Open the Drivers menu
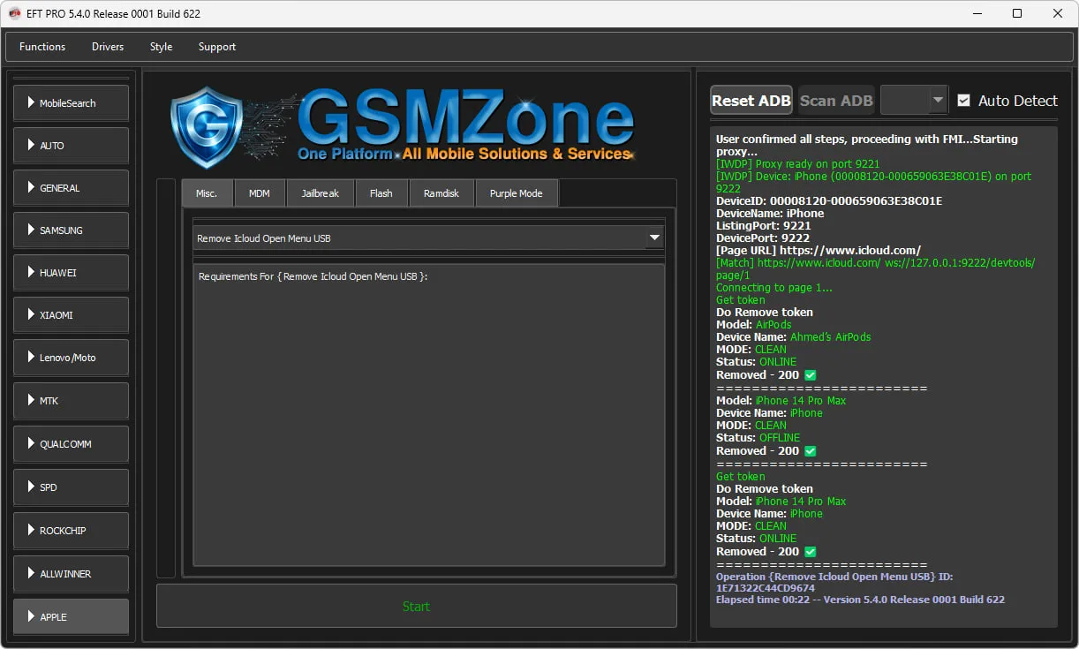This screenshot has height=649, width=1079. pos(108,47)
